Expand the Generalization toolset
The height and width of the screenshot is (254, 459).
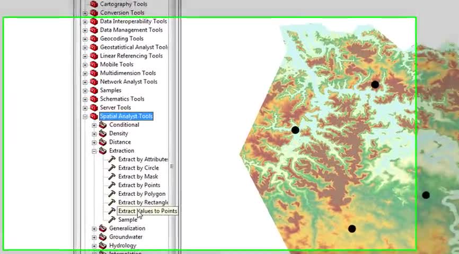pyautogui.click(x=94, y=229)
